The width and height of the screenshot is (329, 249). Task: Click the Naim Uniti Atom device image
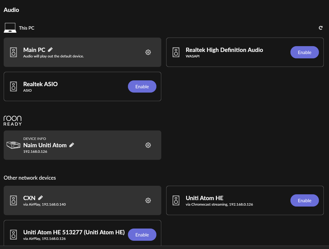[x=13, y=145]
